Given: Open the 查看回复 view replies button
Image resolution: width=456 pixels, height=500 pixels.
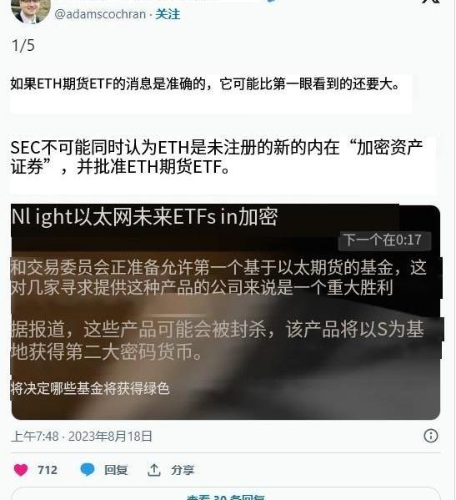Looking at the screenshot, I should (225, 494).
